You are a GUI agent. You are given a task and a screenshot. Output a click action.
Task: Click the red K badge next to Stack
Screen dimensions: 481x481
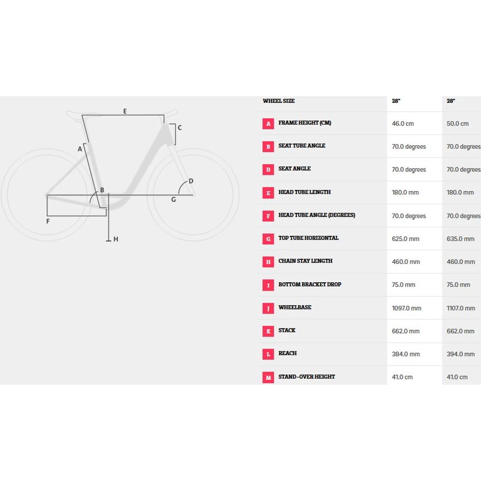click(x=268, y=331)
